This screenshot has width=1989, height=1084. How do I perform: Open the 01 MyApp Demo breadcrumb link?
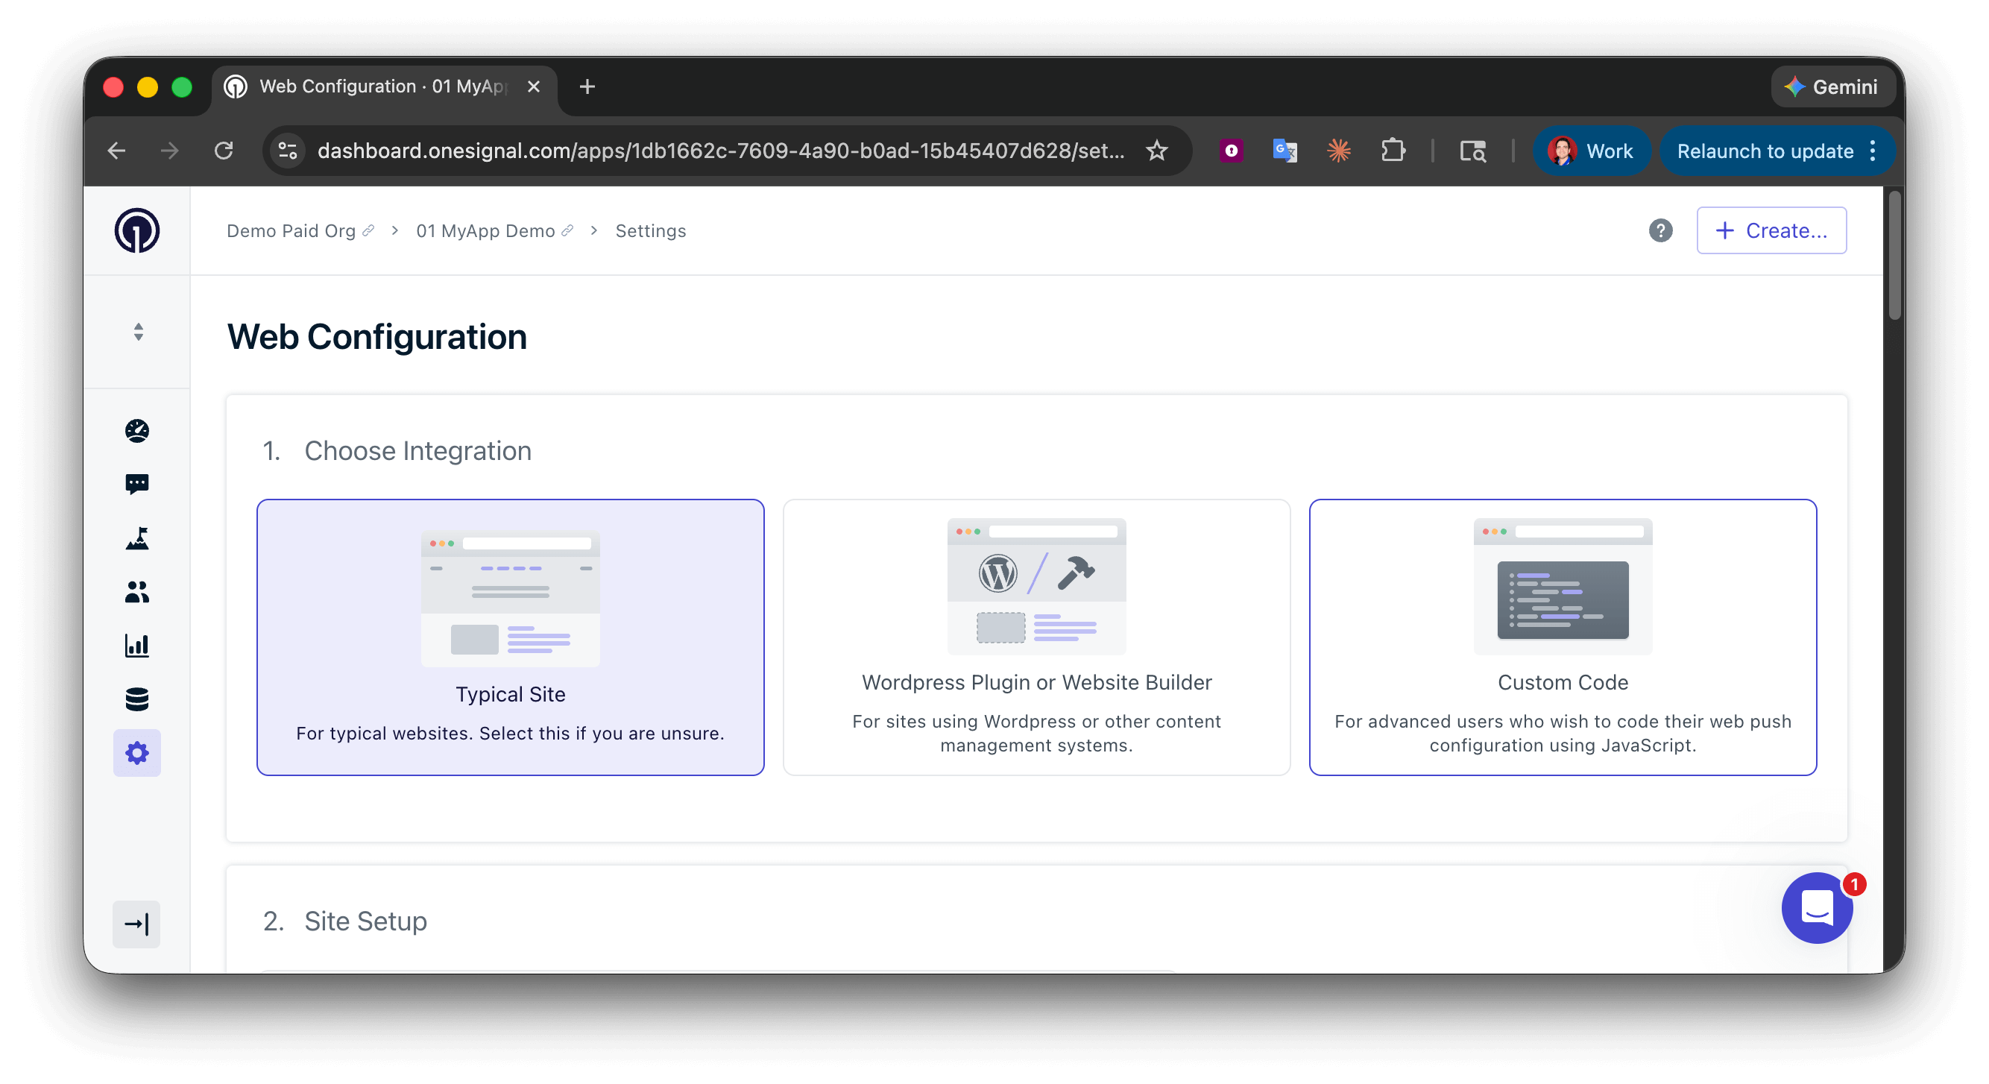coord(485,230)
